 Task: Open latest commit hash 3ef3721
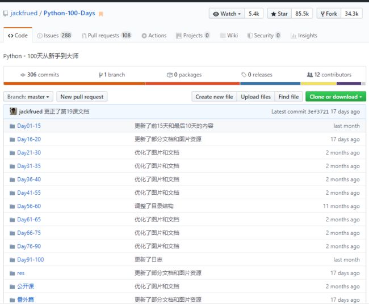[x=318, y=112]
